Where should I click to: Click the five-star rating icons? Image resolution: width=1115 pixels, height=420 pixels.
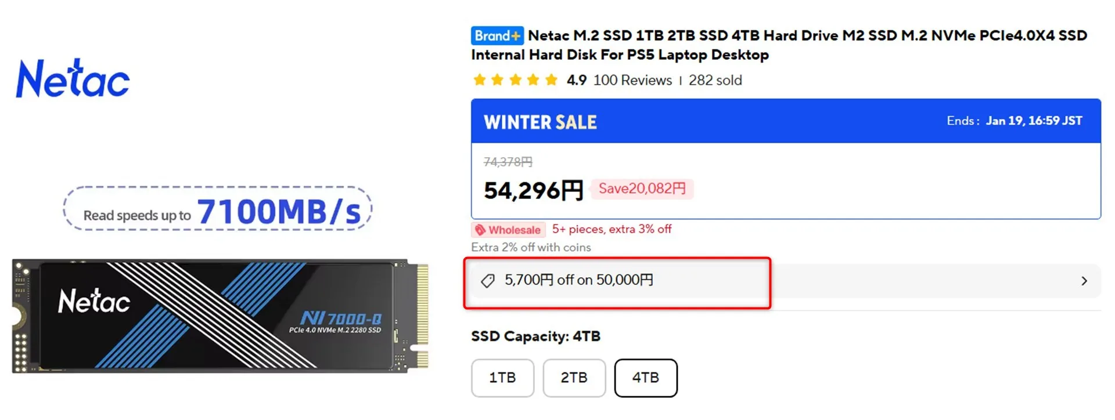point(515,80)
